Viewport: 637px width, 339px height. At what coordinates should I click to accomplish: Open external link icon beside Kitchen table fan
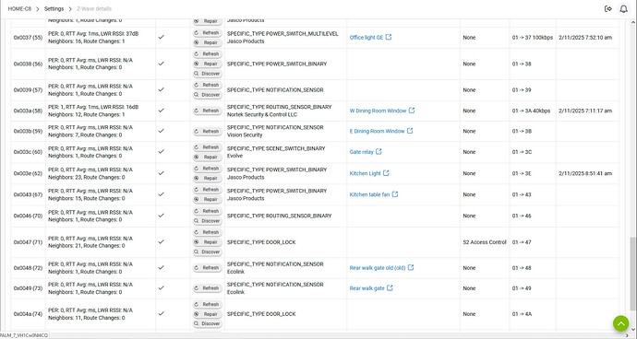coord(395,194)
